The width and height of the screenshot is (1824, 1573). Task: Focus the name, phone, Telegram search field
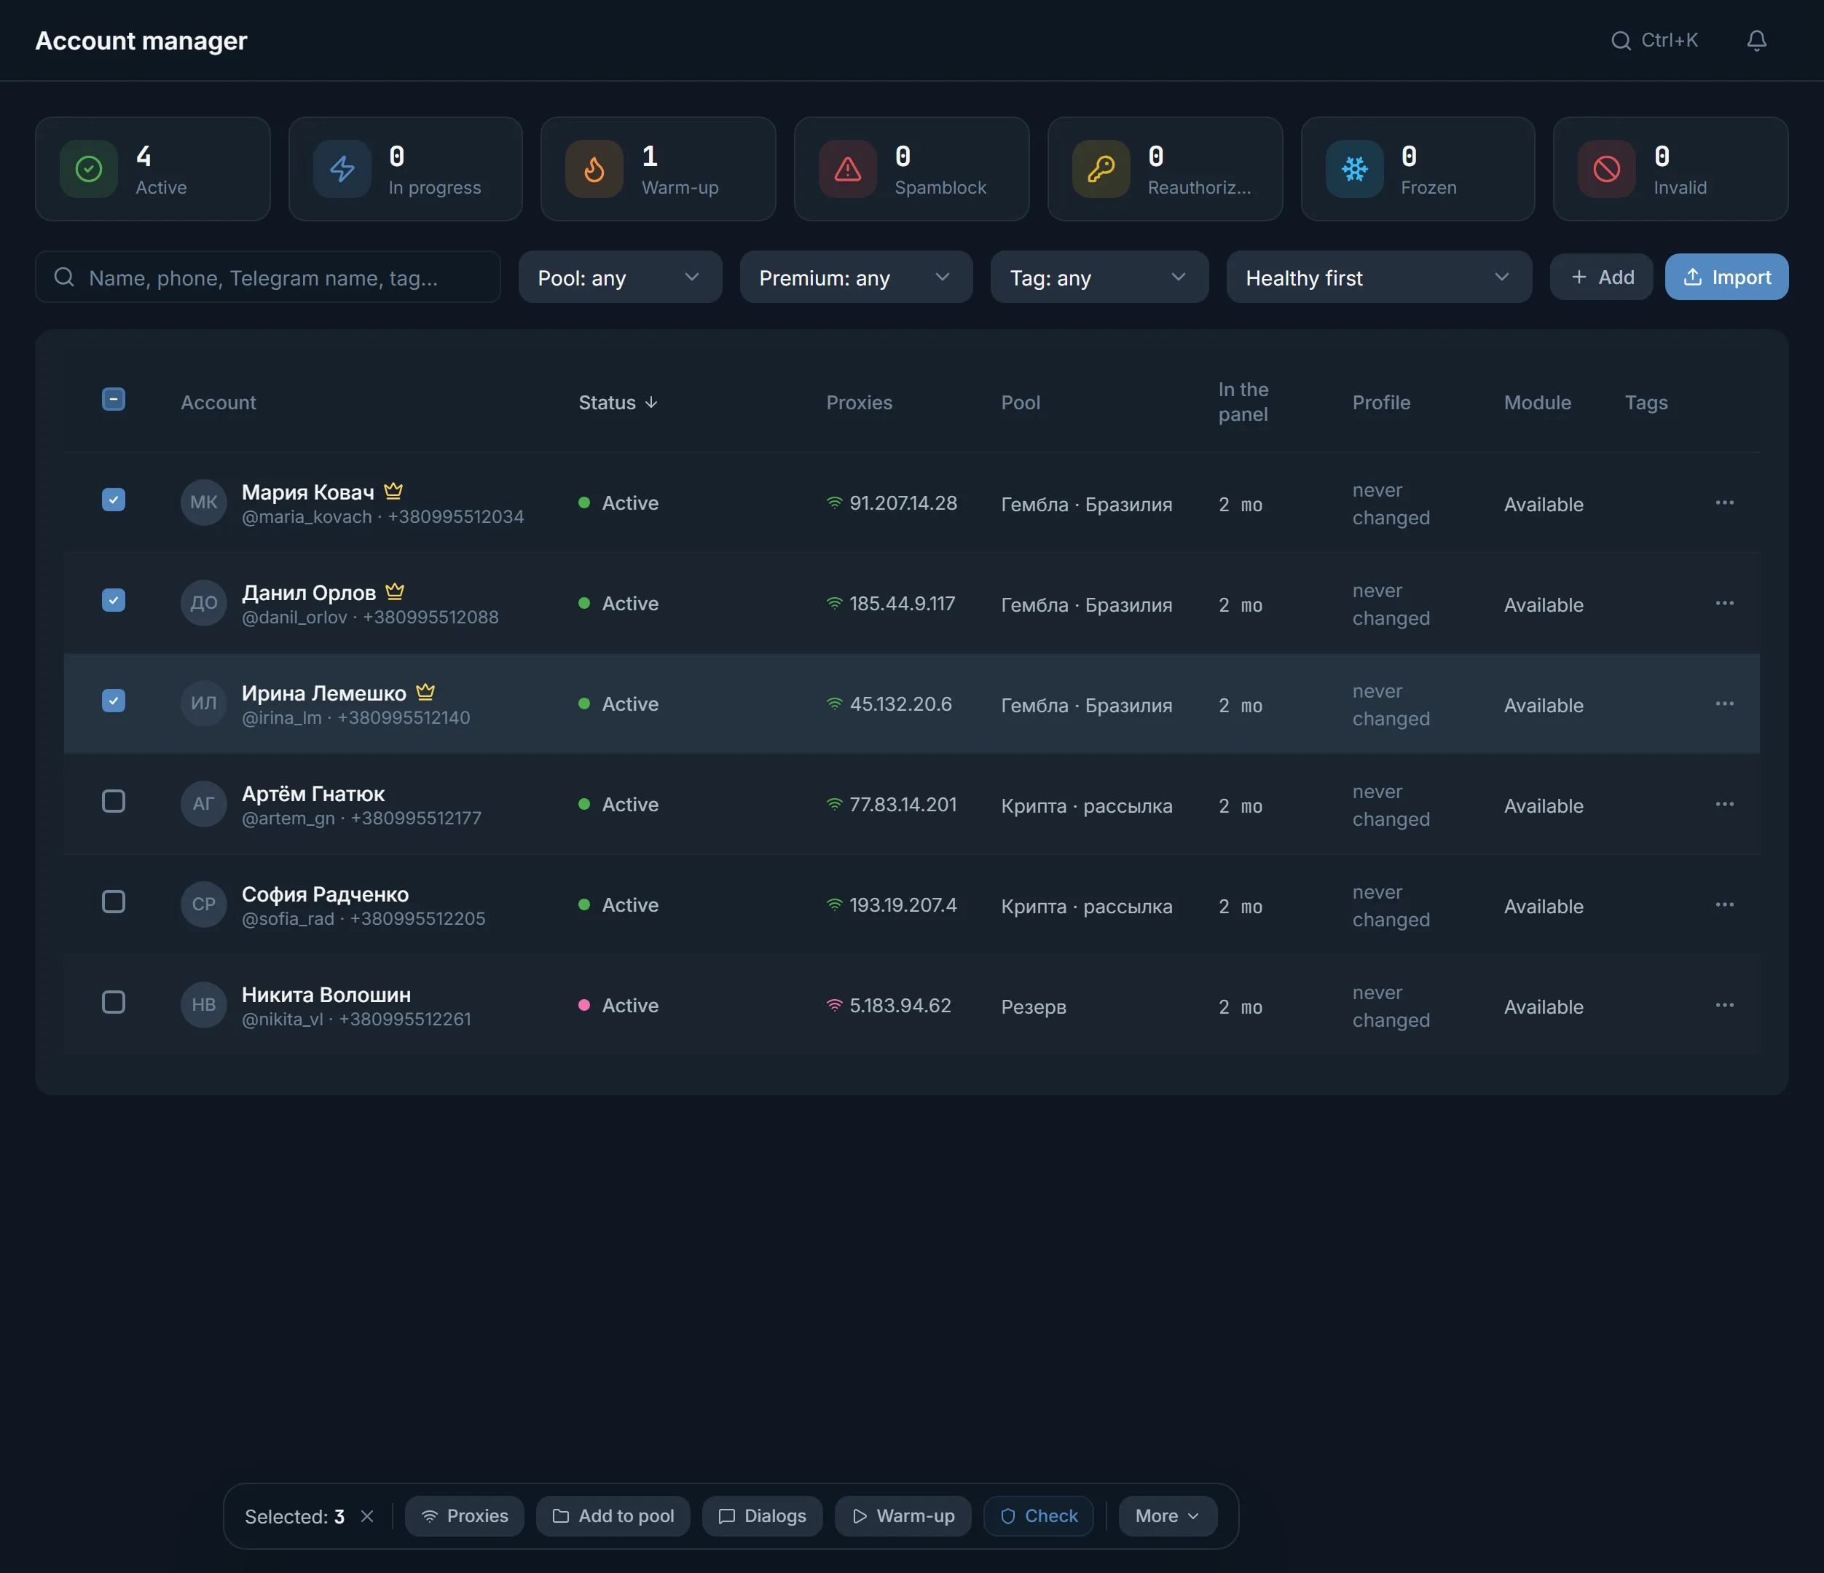(x=267, y=277)
